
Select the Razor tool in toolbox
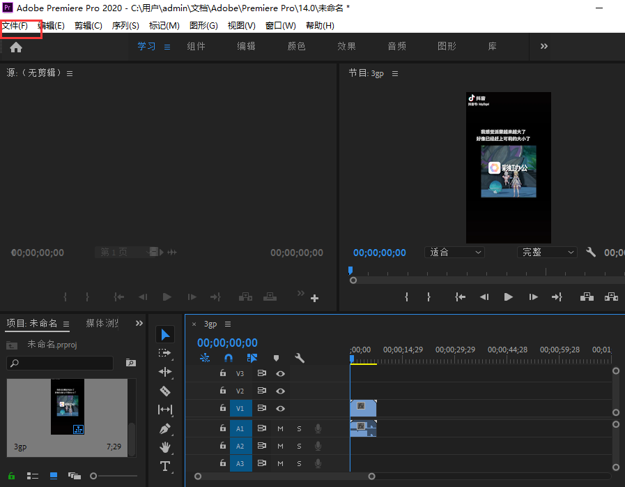coord(165,391)
